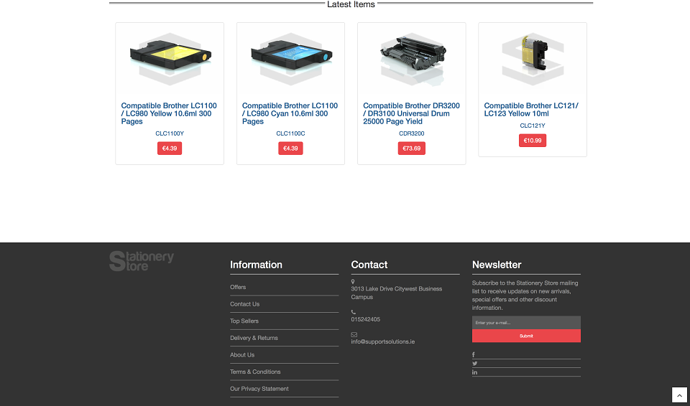Click the €73.69 price button
The height and width of the screenshot is (406, 690).
pyautogui.click(x=411, y=148)
